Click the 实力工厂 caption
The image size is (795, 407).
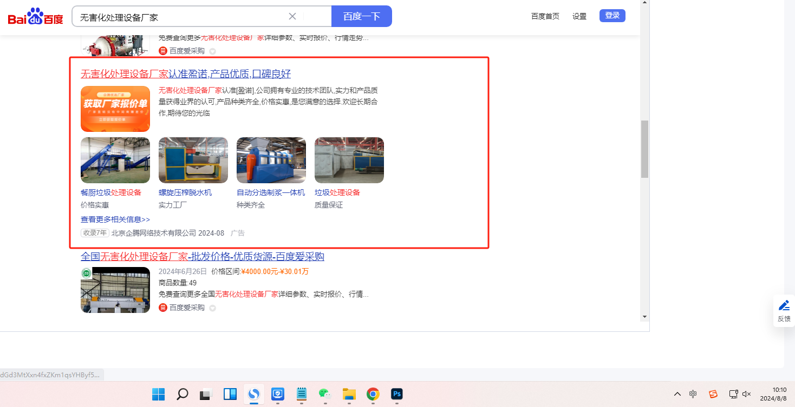173,205
